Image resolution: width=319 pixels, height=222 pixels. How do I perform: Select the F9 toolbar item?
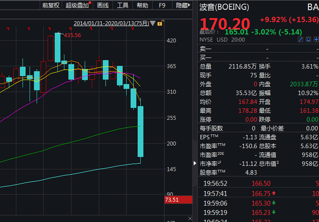click(x=162, y=5)
